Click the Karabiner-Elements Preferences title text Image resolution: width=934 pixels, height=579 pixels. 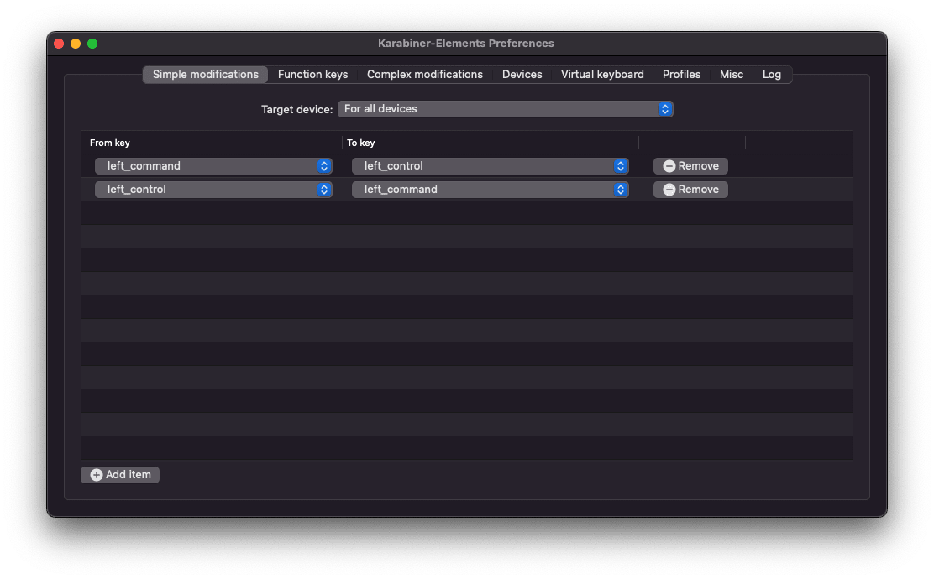(466, 44)
